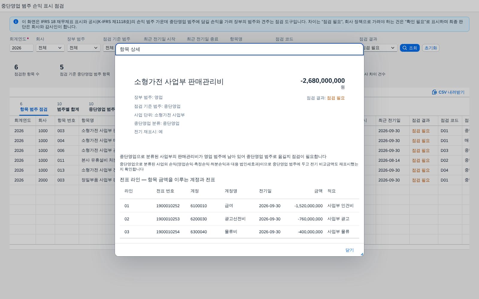Select voucher number 1900010252 in dialog

click(168, 206)
